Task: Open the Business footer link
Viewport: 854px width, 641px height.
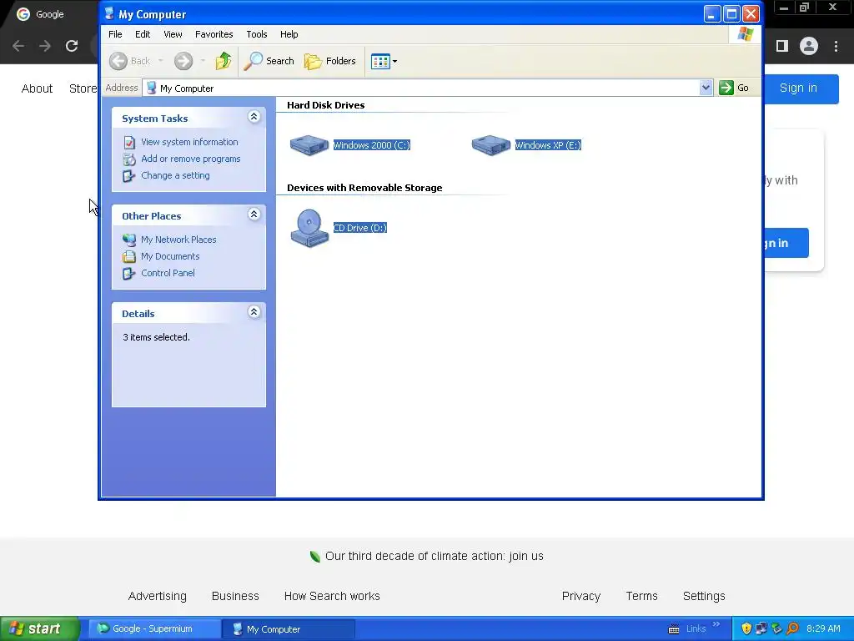Action: point(235,596)
